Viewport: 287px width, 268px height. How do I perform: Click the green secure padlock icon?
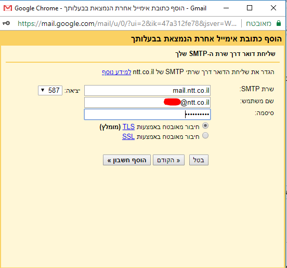pos(278,23)
